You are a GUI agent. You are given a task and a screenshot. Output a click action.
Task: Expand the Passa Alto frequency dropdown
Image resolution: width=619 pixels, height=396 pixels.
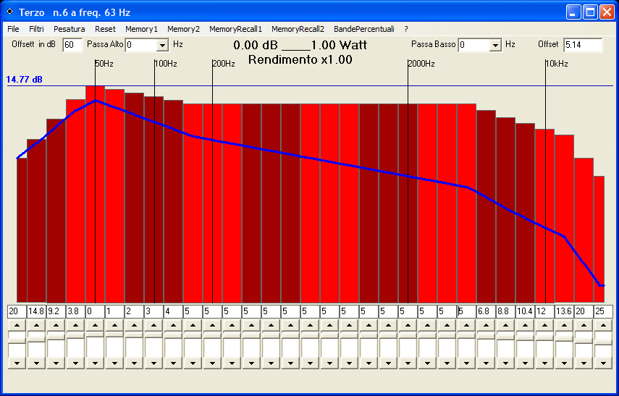[162, 45]
